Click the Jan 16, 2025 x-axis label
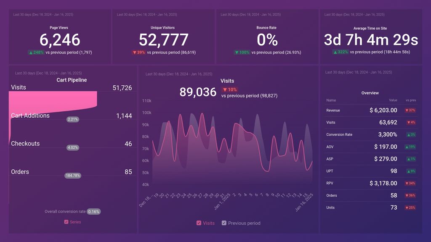This screenshot has height=242, width=431. tap(304, 203)
